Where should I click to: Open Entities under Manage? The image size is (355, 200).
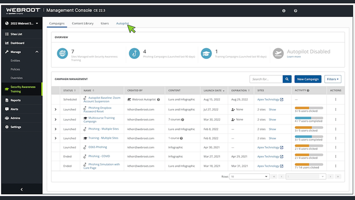pos(16,60)
